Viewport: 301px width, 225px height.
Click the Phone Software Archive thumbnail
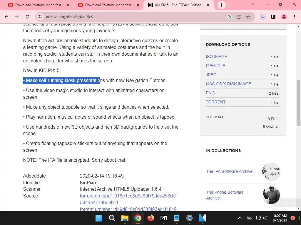click(x=271, y=195)
